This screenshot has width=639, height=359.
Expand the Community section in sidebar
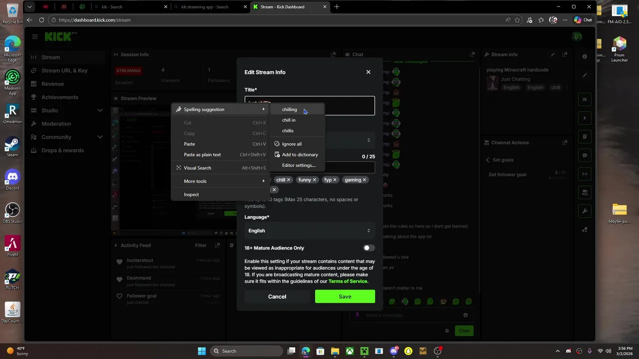click(x=100, y=137)
